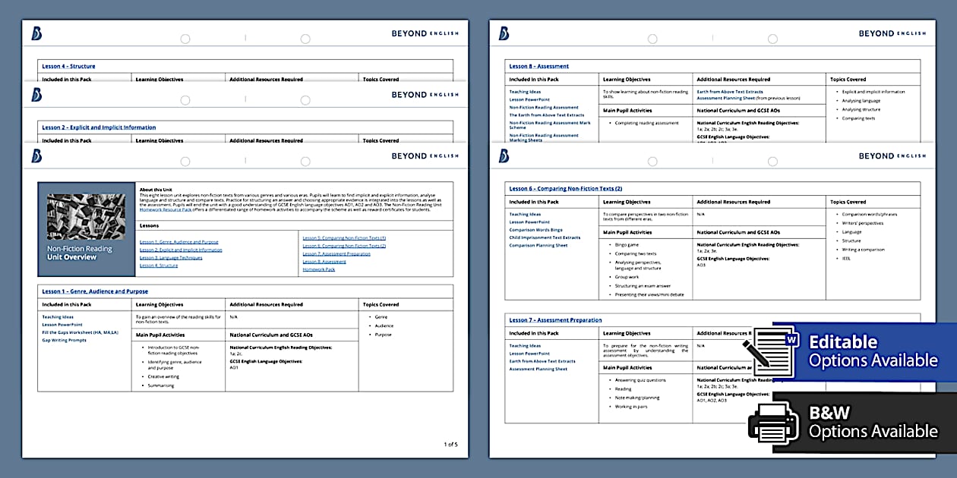Follow the Lesson 2: Explicit and Implicit Information link
Image resolution: width=957 pixels, height=478 pixels.
[x=181, y=250]
